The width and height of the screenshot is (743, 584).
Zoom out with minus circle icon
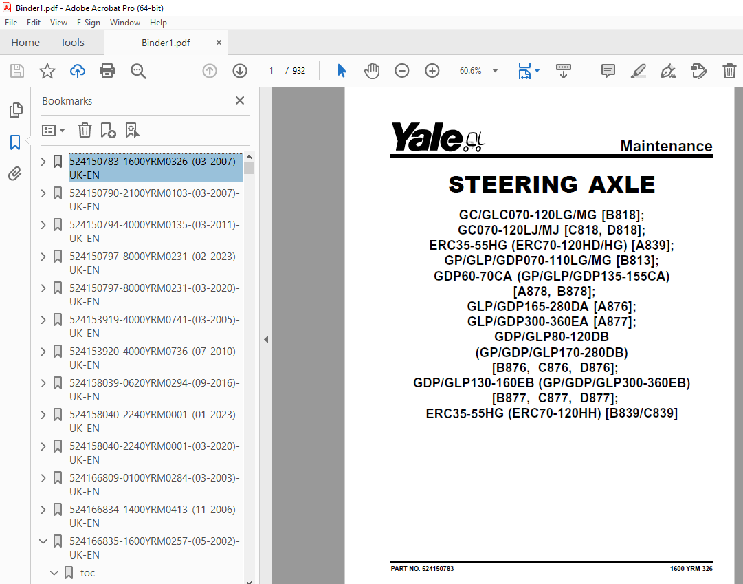[x=402, y=71]
